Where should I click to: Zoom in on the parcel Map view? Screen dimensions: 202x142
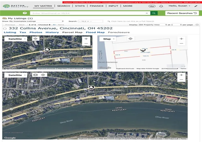181,39
